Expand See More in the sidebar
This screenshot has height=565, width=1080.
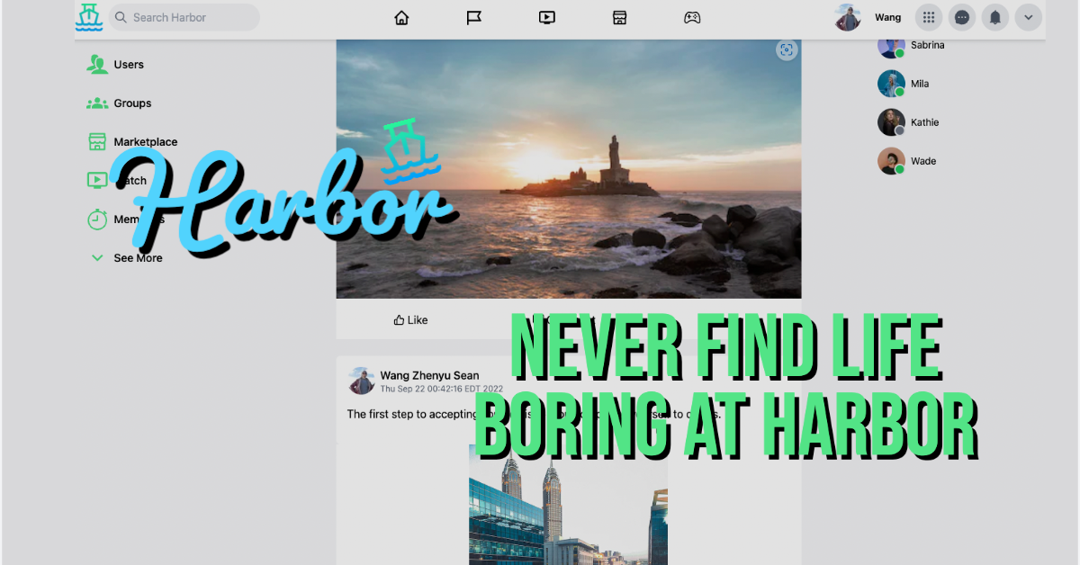pos(138,258)
